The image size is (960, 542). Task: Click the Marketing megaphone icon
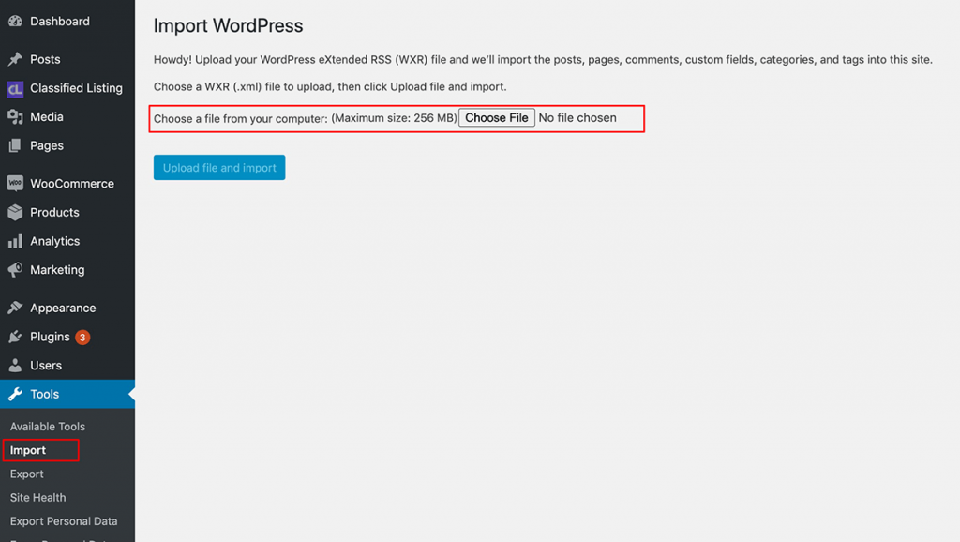click(x=15, y=269)
